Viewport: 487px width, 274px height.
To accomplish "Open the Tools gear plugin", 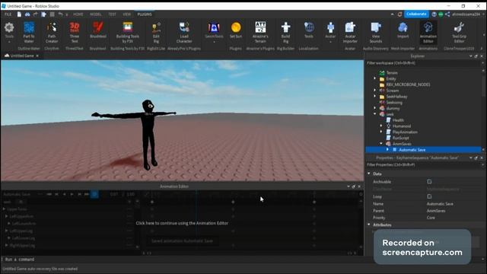I will pos(9,32).
